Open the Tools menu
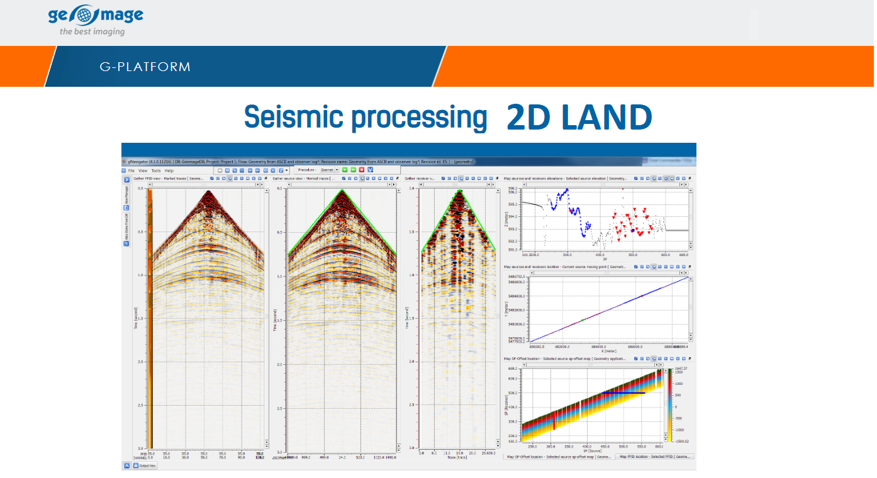 coord(155,170)
